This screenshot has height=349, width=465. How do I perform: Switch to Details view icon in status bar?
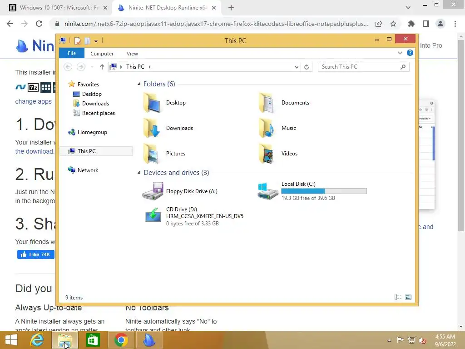(x=398, y=297)
